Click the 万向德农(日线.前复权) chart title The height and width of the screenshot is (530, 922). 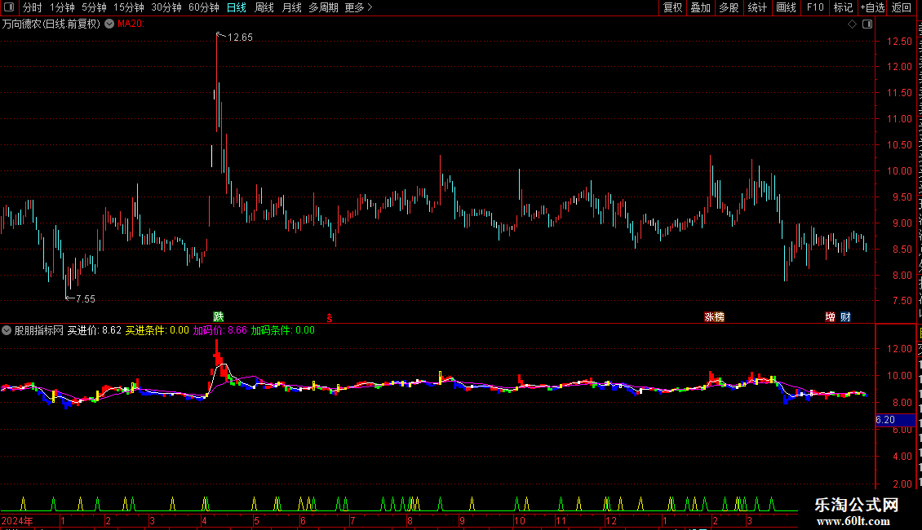[51, 24]
